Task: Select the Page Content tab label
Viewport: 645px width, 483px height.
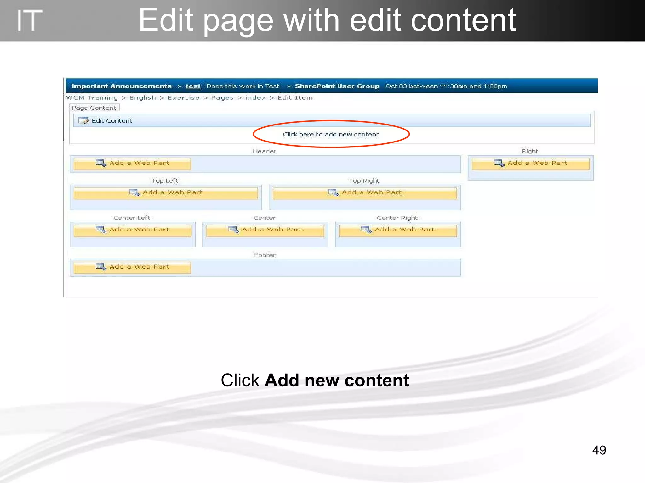Action: click(94, 108)
